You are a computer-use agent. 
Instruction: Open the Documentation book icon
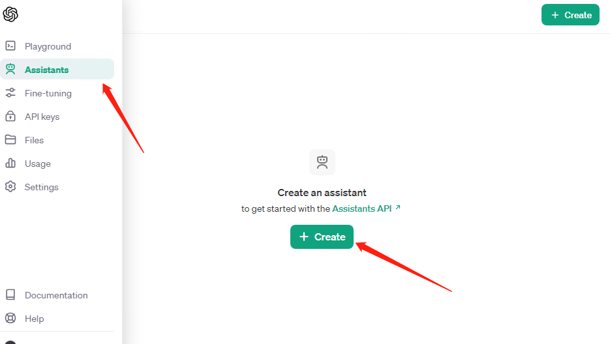10,294
